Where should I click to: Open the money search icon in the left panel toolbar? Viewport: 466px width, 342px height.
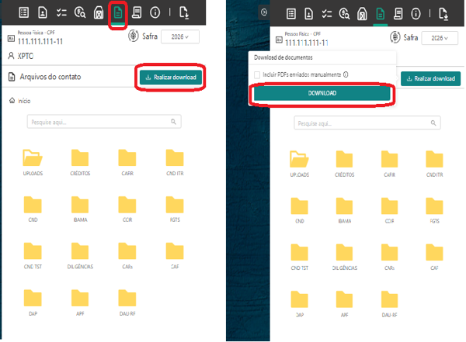80,12
